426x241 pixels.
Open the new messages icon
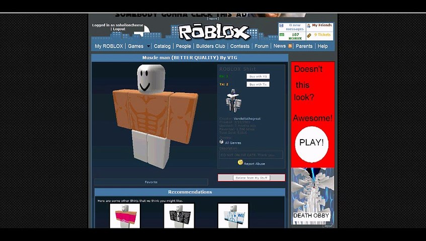282,26
